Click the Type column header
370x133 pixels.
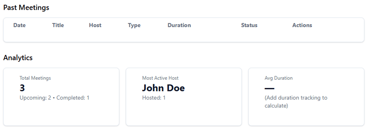(x=134, y=25)
